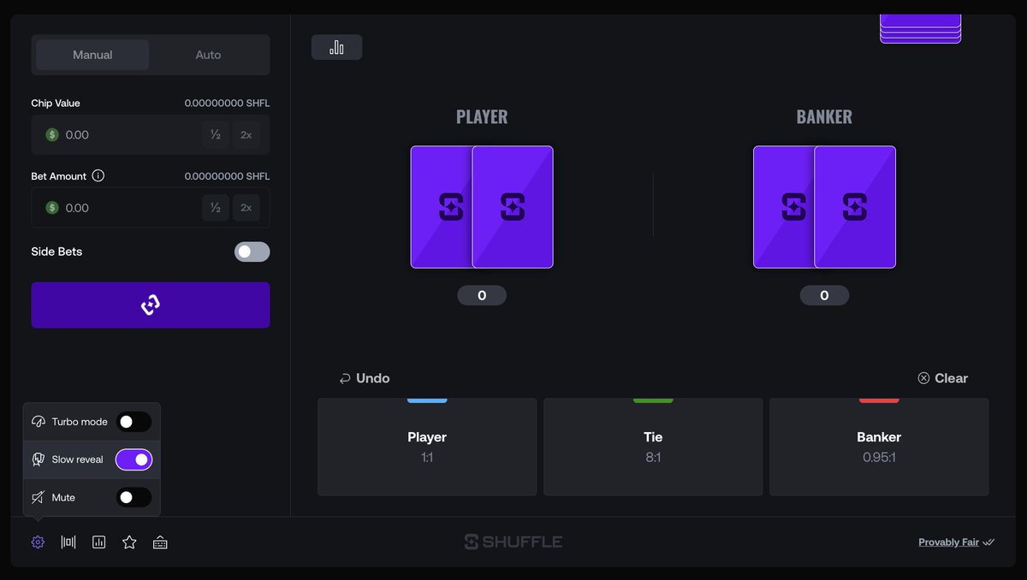Switch to the Auto tab
The image size is (1027, 580).
click(x=208, y=55)
